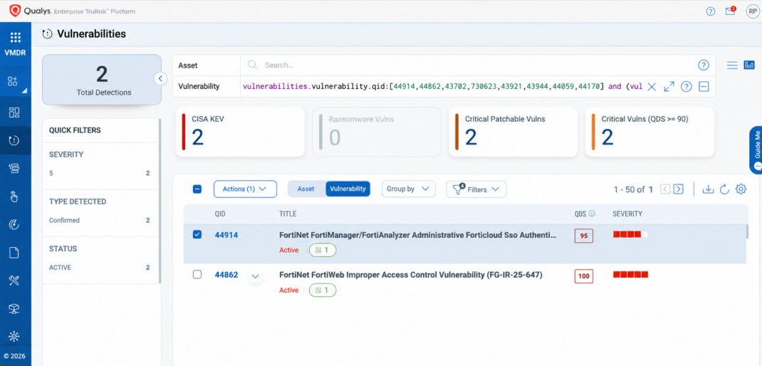Screen dimensions: 762x366
Task: Toggle the select-all header checkbox
Action: click(x=197, y=189)
